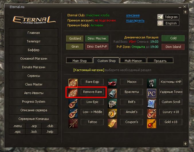
Task: Click the Rare Eqip item icon
Action: pyautogui.click(x=73, y=83)
